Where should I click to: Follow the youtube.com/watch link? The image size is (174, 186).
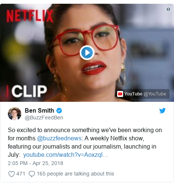(x=66, y=155)
